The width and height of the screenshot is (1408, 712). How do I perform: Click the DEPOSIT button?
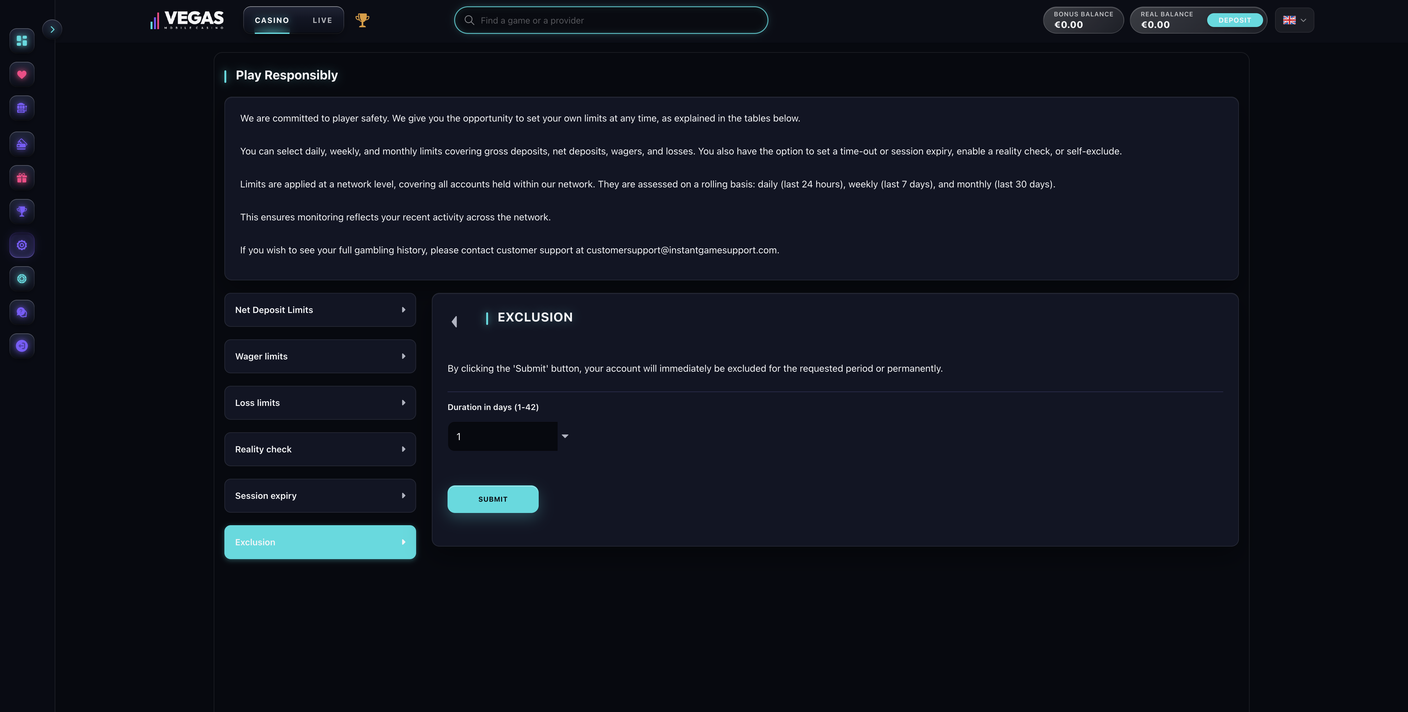click(1235, 20)
